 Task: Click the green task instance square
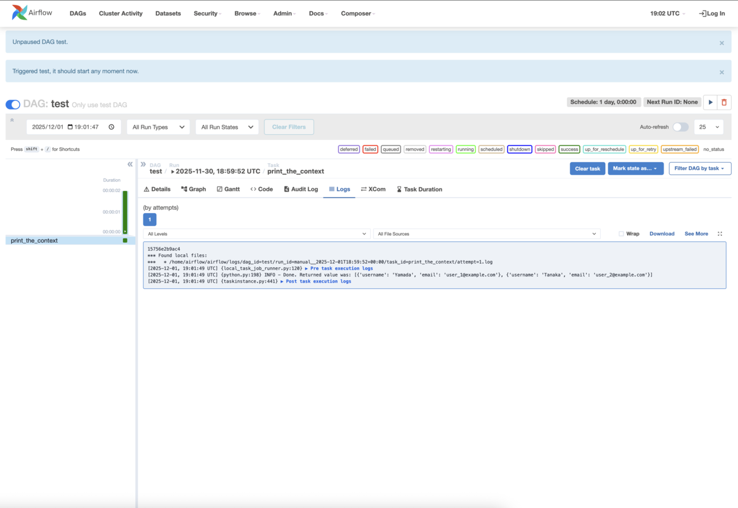125,241
